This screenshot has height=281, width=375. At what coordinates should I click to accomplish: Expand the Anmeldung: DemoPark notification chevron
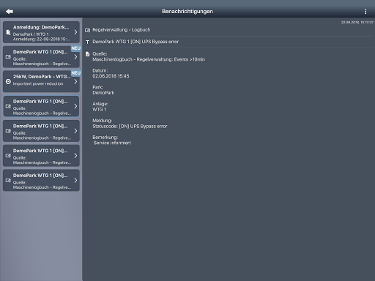pyautogui.click(x=75, y=32)
